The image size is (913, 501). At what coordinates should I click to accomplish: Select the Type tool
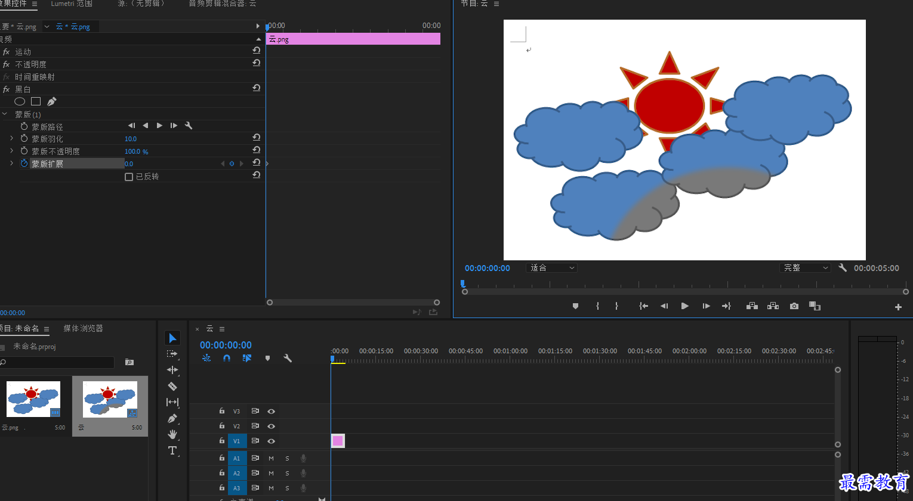pyautogui.click(x=172, y=450)
